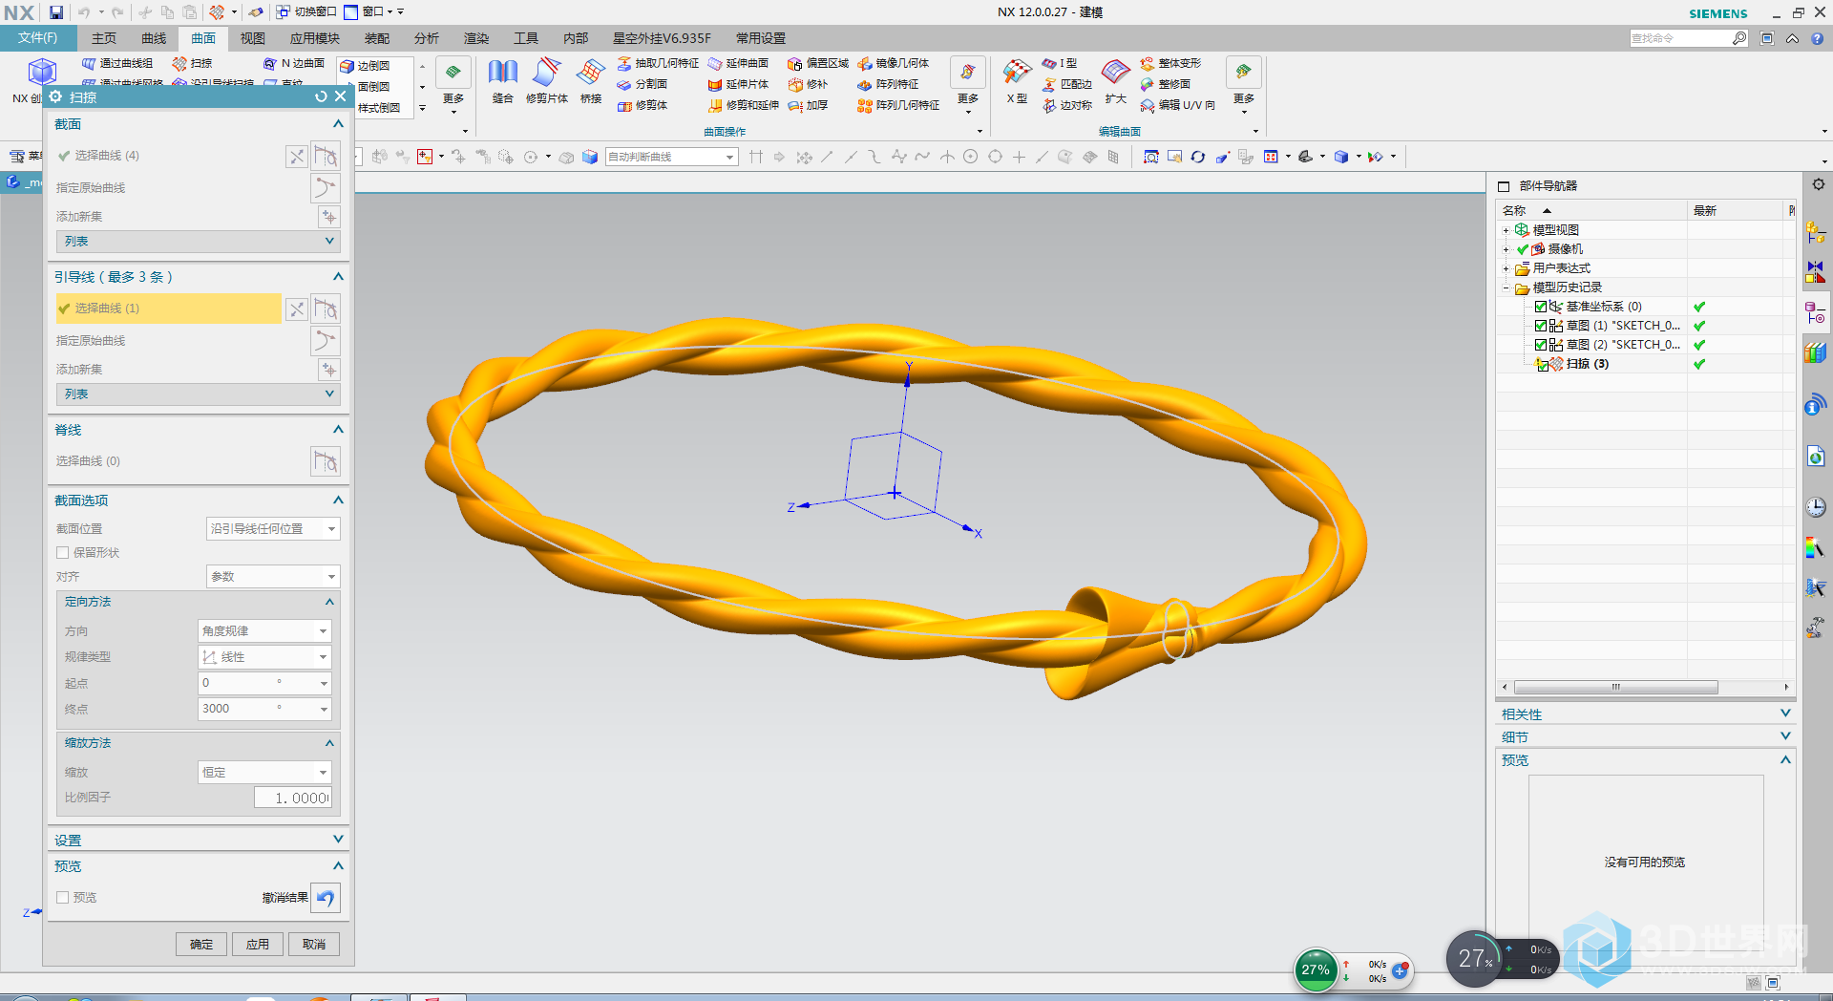
Task: Open the 文件(F) menu
Action: [x=37, y=38]
